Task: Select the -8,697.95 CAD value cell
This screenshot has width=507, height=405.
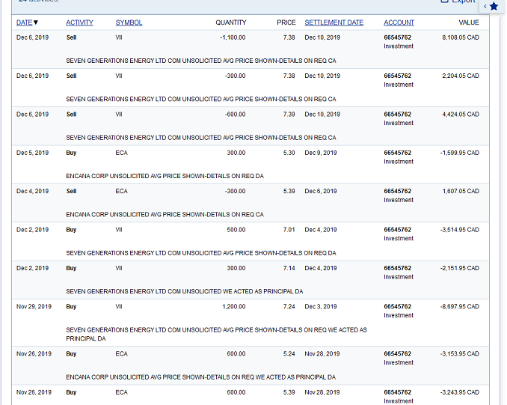Action: [x=459, y=306]
